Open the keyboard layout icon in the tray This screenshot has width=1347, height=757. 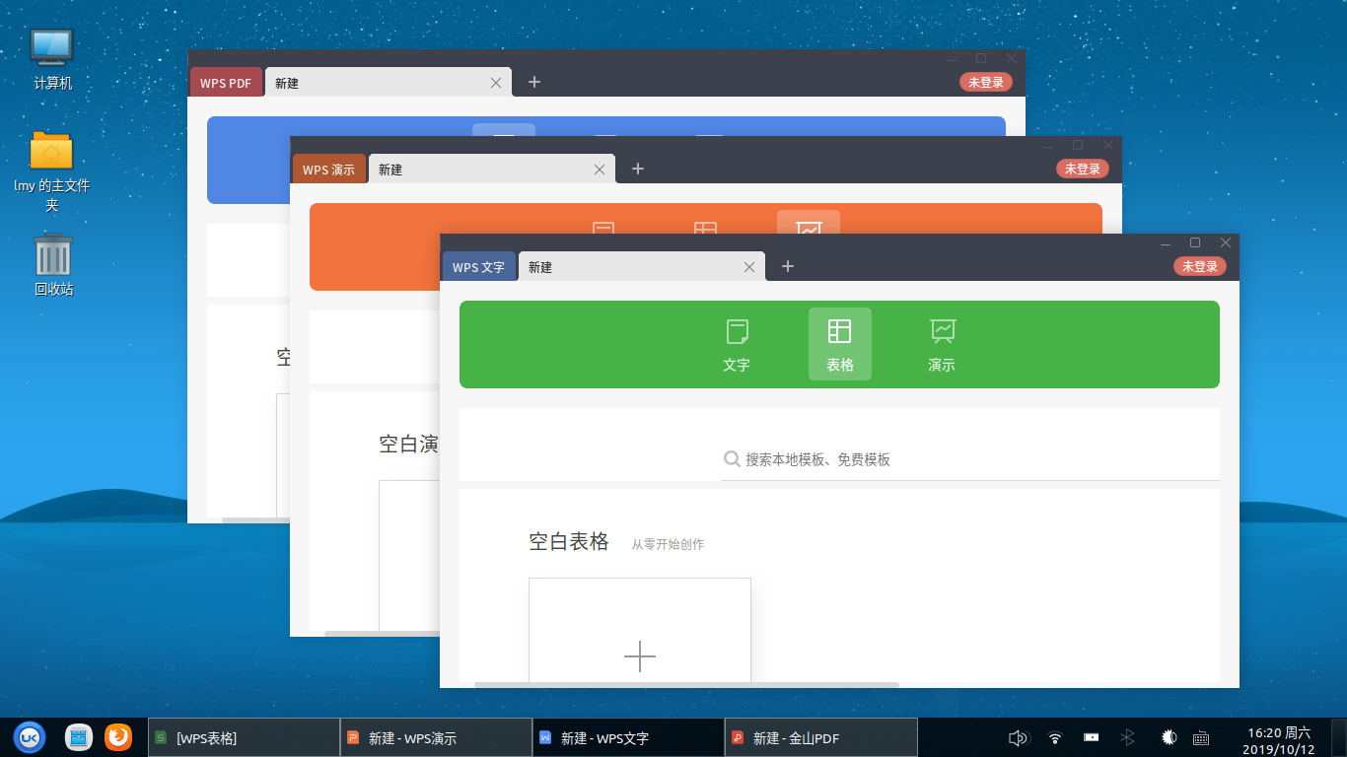click(x=1201, y=737)
